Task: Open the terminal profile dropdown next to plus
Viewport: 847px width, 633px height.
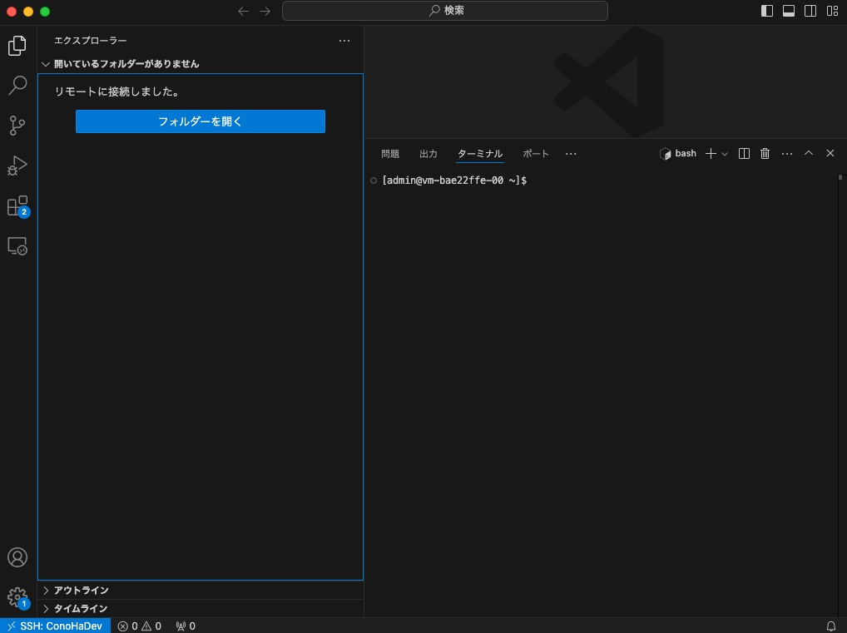Action: coord(724,153)
